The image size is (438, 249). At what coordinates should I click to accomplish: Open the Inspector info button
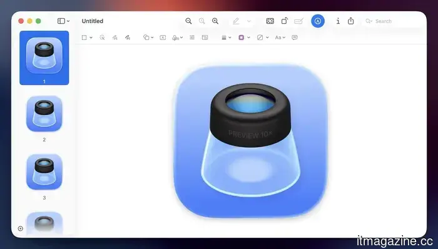click(338, 21)
